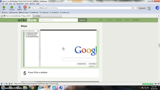This screenshot has width=160, height=90.
Task: Open the blue document app on taskbar
Action: [54, 88]
